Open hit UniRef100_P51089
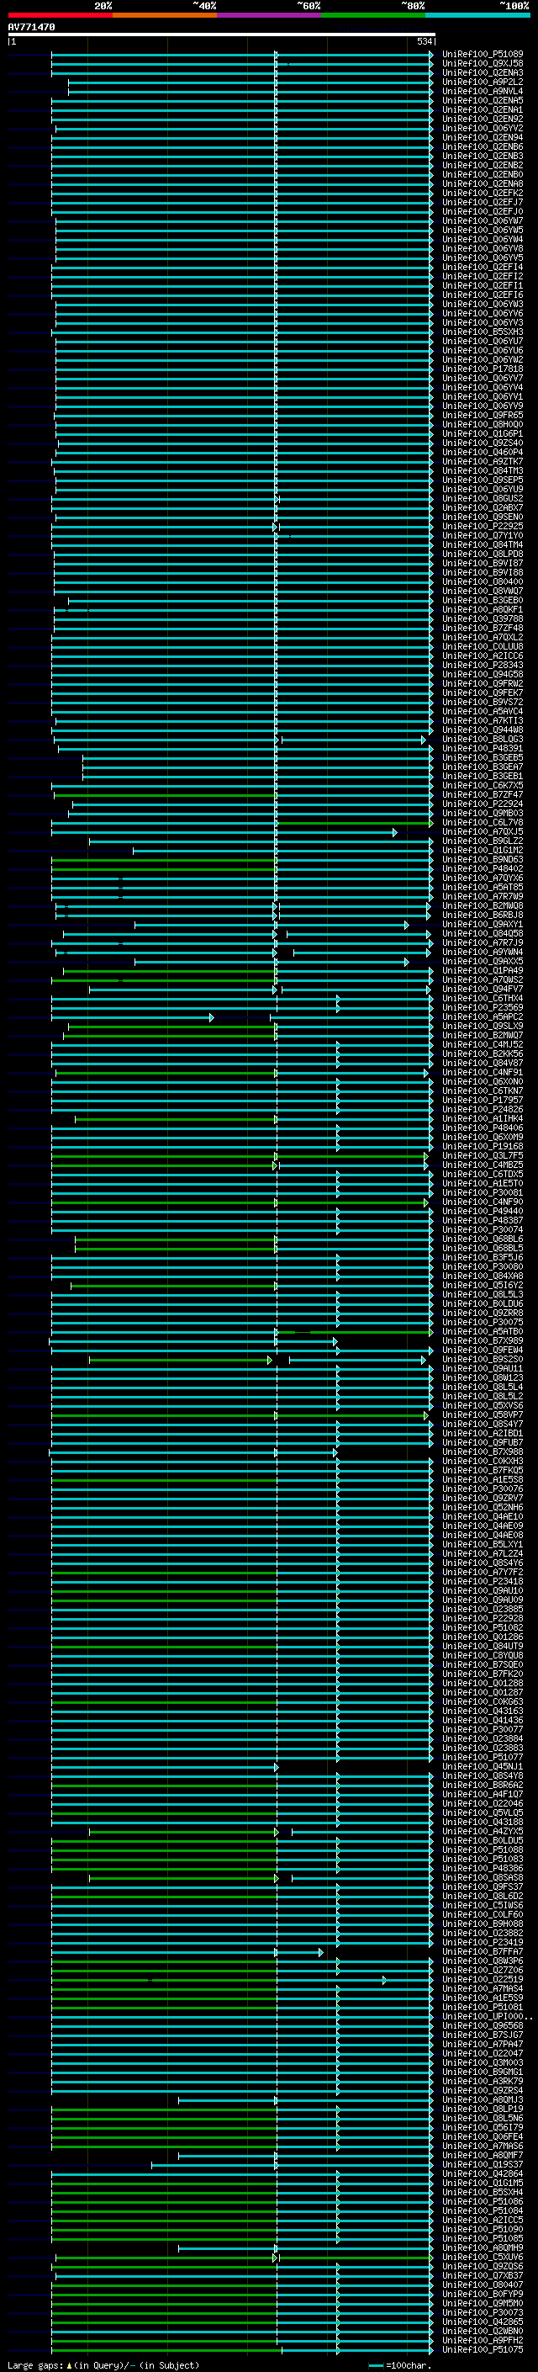This screenshot has height=2372, width=538. pyautogui.click(x=483, y=55)
